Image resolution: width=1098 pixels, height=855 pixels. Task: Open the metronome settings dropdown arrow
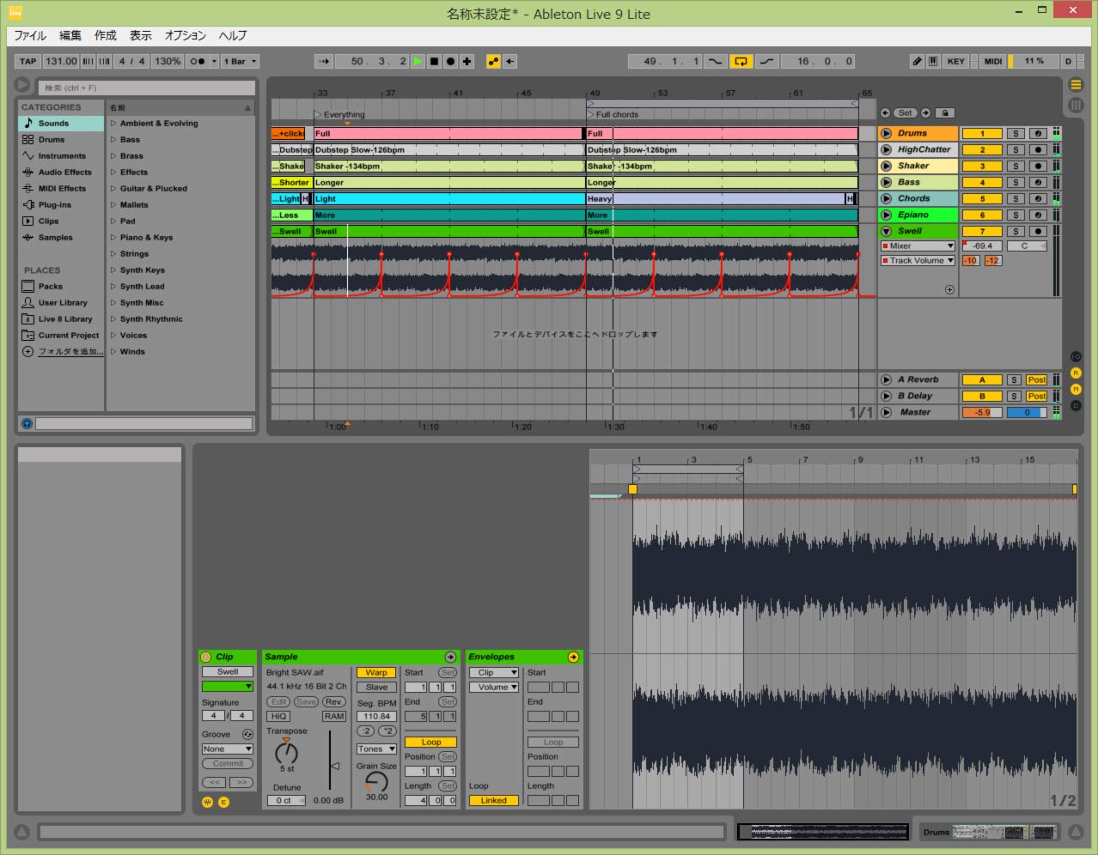point(212,62)
